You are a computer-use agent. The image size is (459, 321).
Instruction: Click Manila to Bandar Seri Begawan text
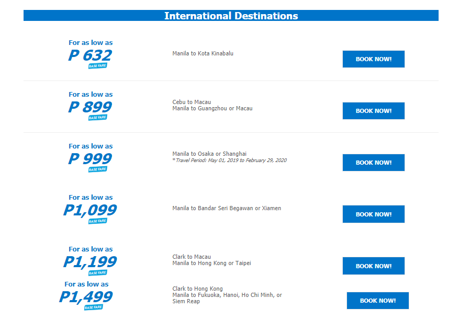[227, 208]
